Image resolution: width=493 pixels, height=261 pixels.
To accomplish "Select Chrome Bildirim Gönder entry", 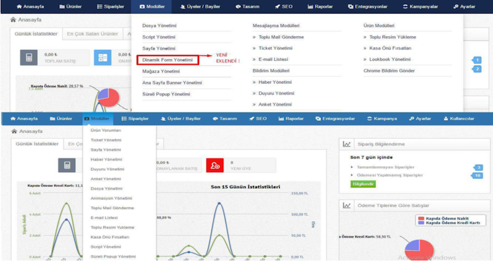I will click(389, 71).
